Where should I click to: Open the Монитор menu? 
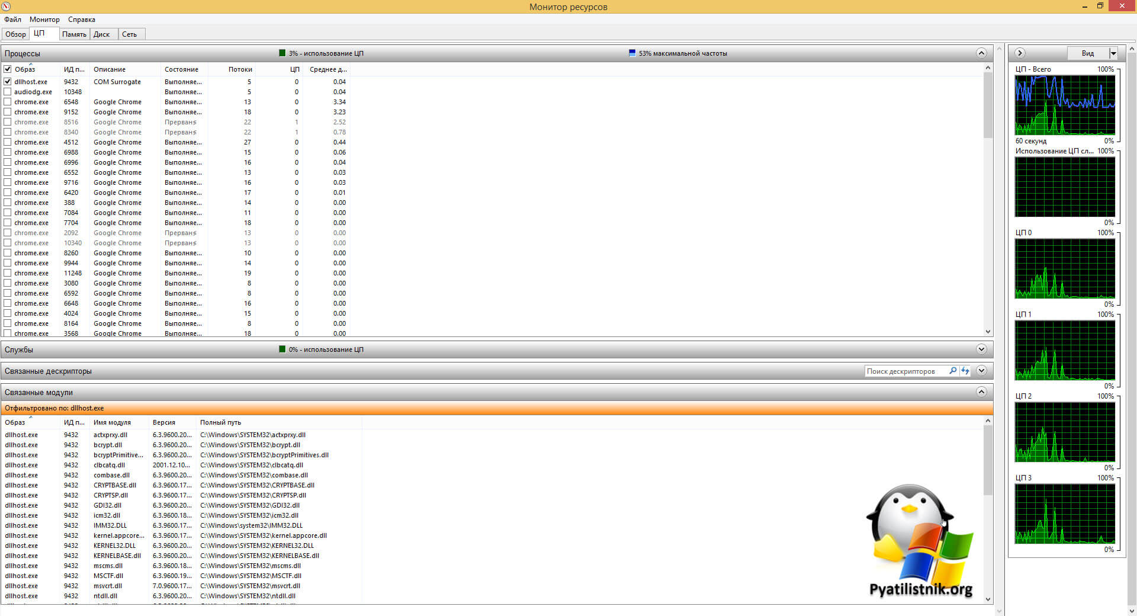pos(44,20)
